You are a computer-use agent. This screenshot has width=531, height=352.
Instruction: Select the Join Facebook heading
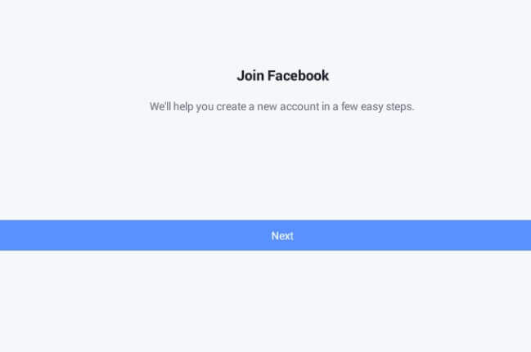coord(283,75)
